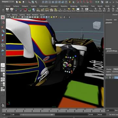Open the Normal layer mode dropdown

click(112, 75)
